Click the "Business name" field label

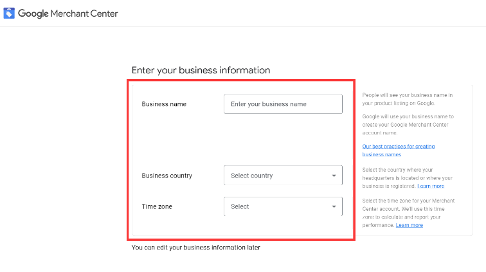pos(164,104)
